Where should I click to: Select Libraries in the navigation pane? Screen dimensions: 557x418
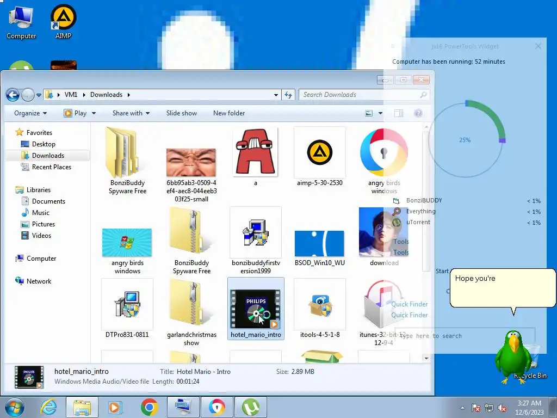[x=33, y=190]
